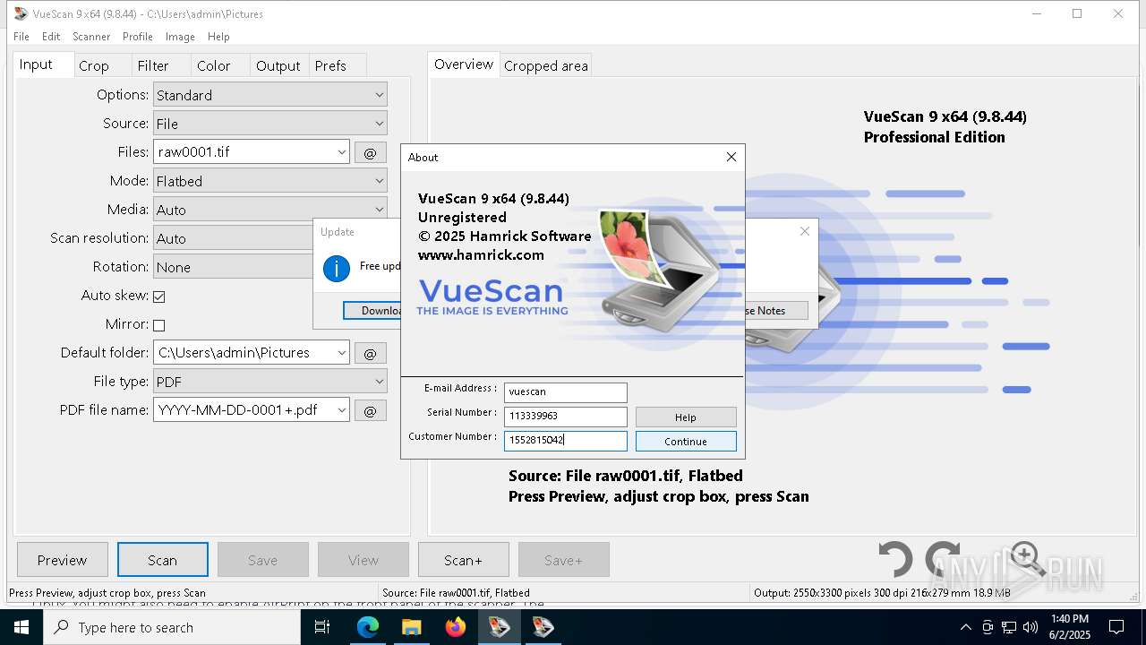The width and height of the screenshot is (1146, 645).
Task: Open the Options dropdown set to Standard
Action: click(269, 95)
